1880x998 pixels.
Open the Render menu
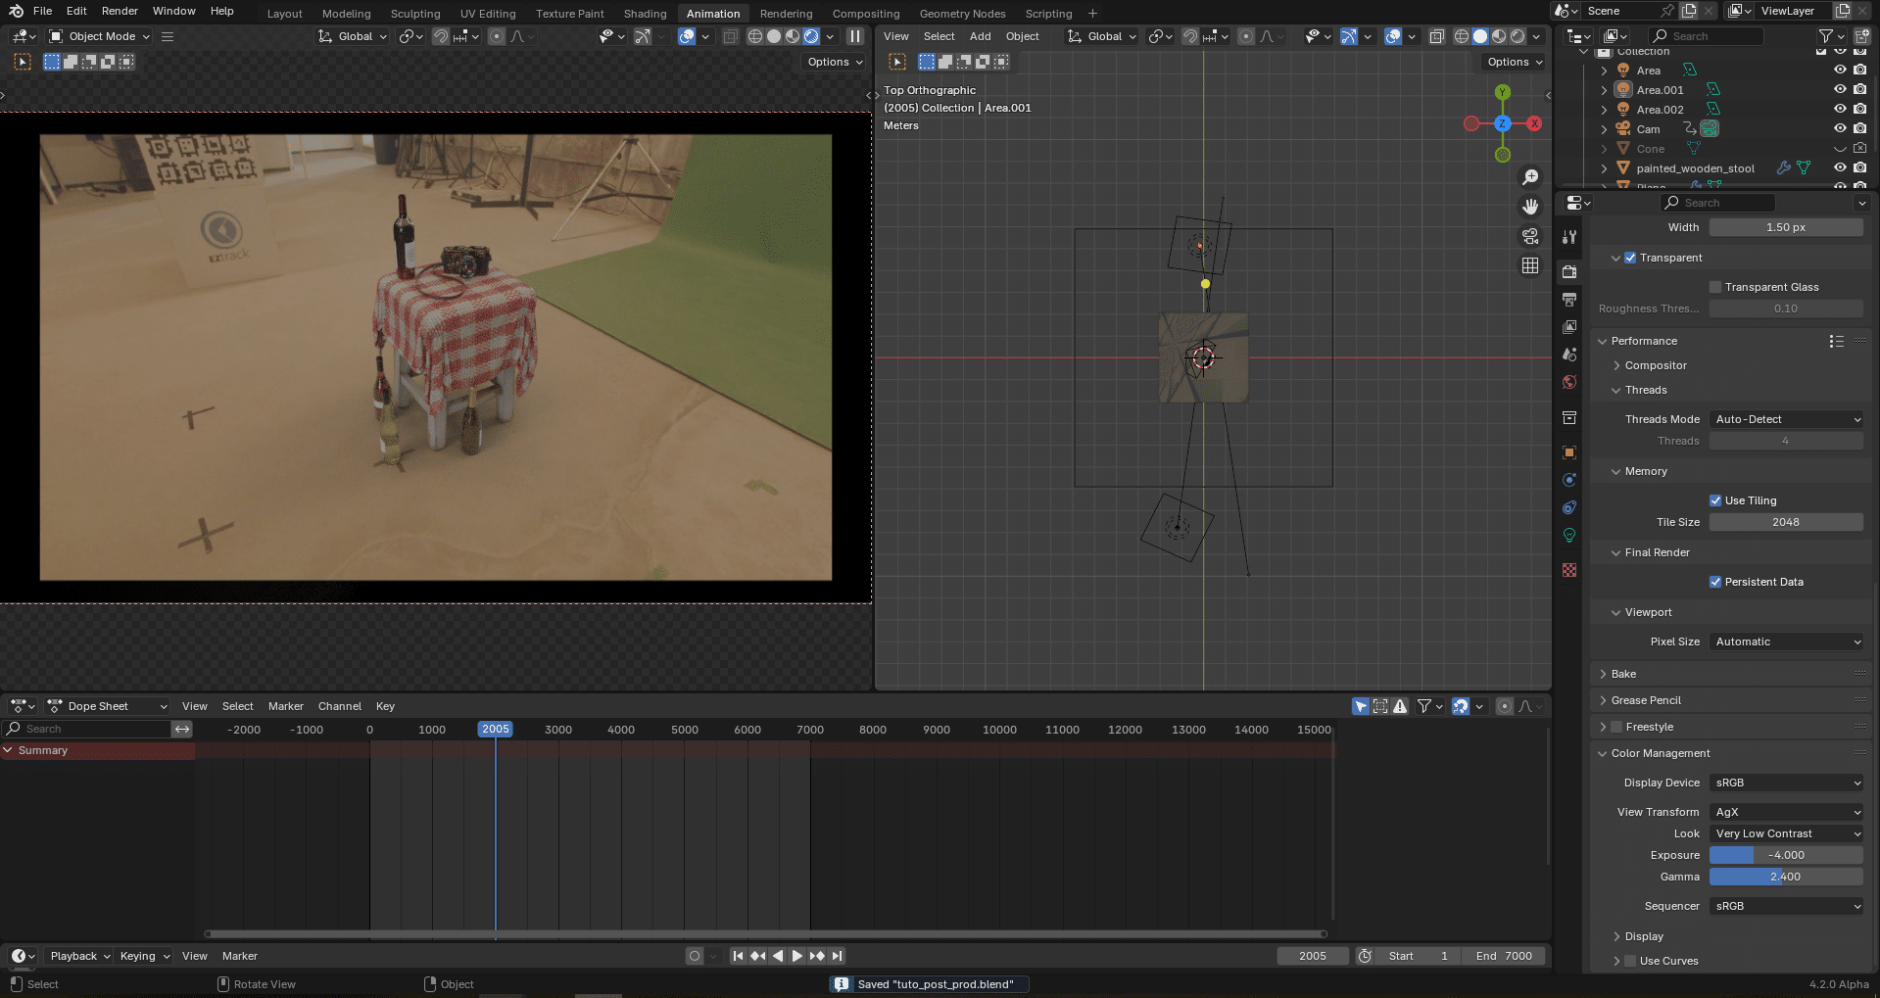pos(120,11)
